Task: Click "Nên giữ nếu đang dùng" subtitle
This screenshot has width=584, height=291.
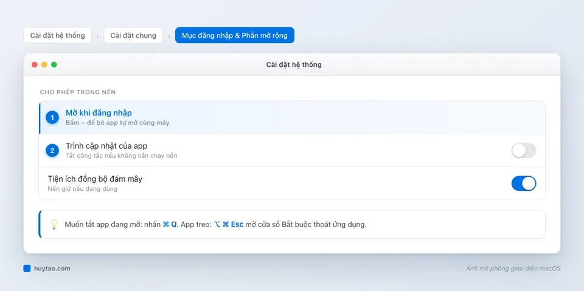Action: [82, 189]
